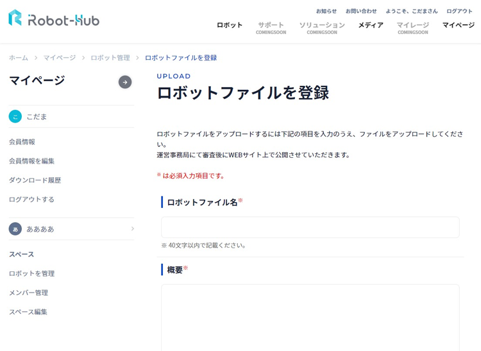Click ログアウトする in the sidebar

point(31,200)
